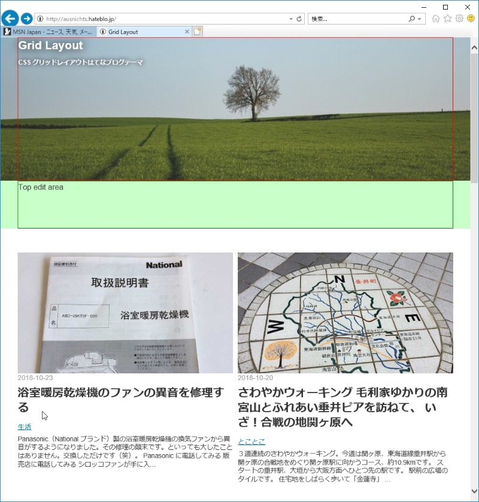This screenshot has height=502, width=479.
Task: Click the smiley feedback icon
Action: pos(471,19)
